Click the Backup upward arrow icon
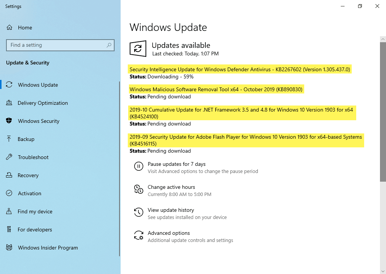 (x=9, y=139)
